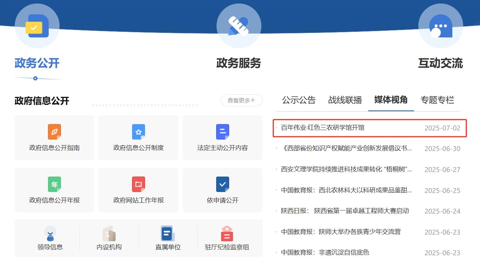Open article 百年伟业·红色三农研学馆开馆
This screenshot has height=264, width=480.
click(x=322, y=128)
